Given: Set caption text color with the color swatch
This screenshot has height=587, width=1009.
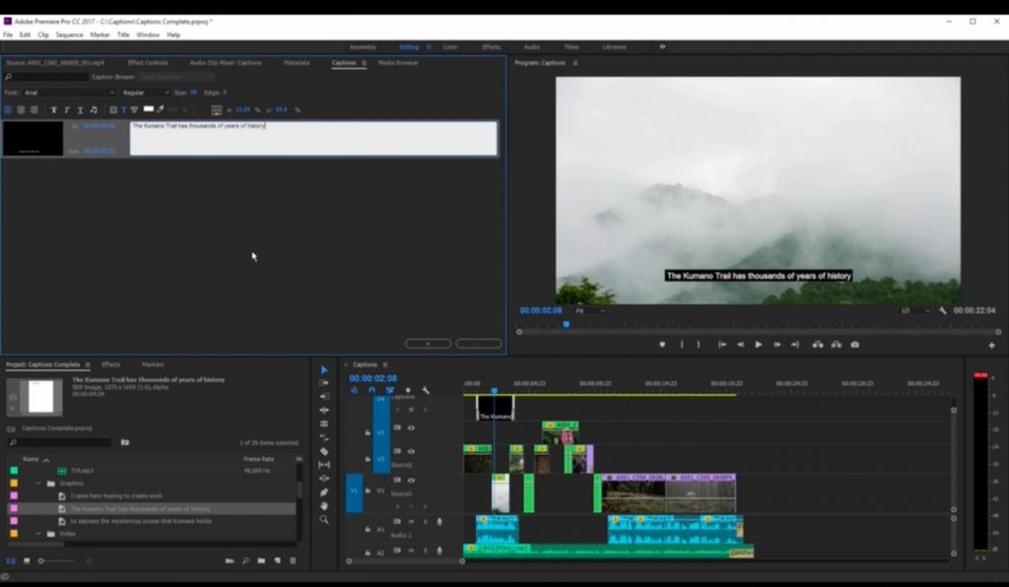Looking at the screenshot, I should tap(149, 109).
